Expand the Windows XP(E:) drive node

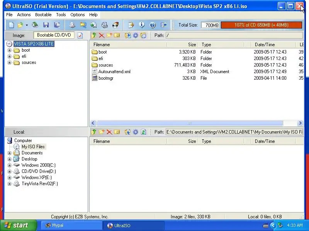pyautogui.click(x=9, y=177)
